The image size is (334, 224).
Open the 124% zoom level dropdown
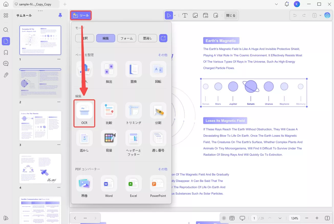click(295, 218)
